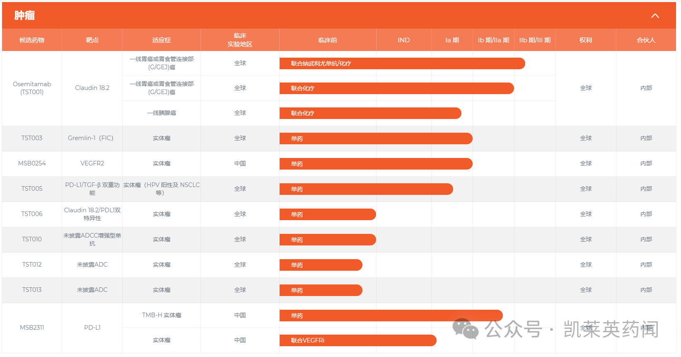The width and height of the screenshot is (681, 357).
Task: Click the PD-L1 target cell for MSB2311
Action: 92,328
